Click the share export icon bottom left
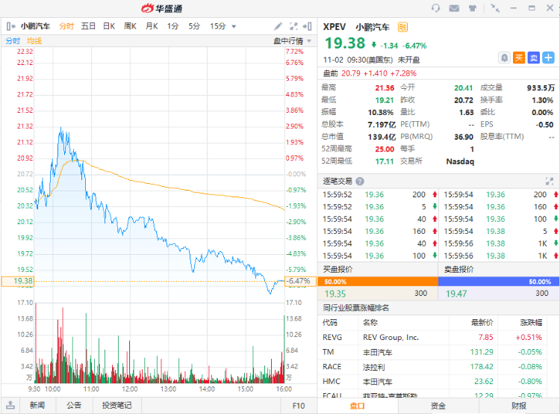The image size is (560, 414). pyautogui.click(x=10, y=405)
